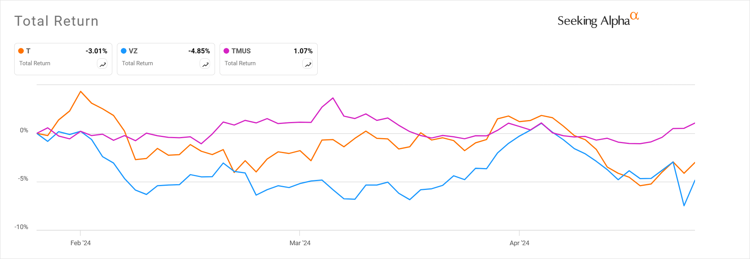Screen dimensions: 750x259
Task: Click the orange line's highest peak near Feb '24
Action: [x=80, y=91]
